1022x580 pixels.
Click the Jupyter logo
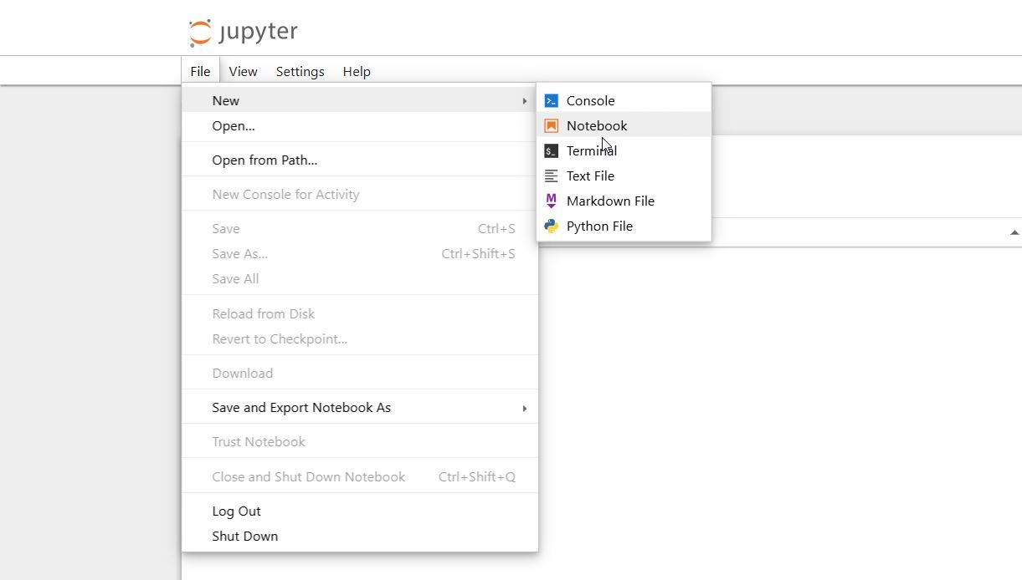[x=241, y=31]
